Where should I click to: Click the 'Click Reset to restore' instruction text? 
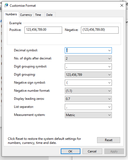(44, 141)
